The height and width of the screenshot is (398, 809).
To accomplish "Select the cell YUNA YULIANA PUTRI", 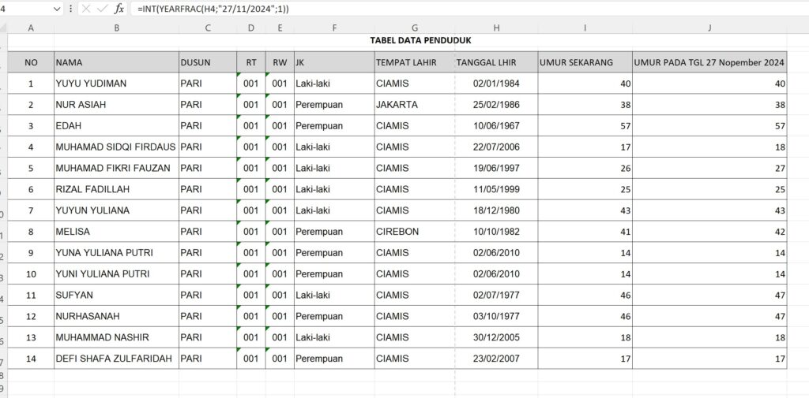I will (x=117, y=253).
